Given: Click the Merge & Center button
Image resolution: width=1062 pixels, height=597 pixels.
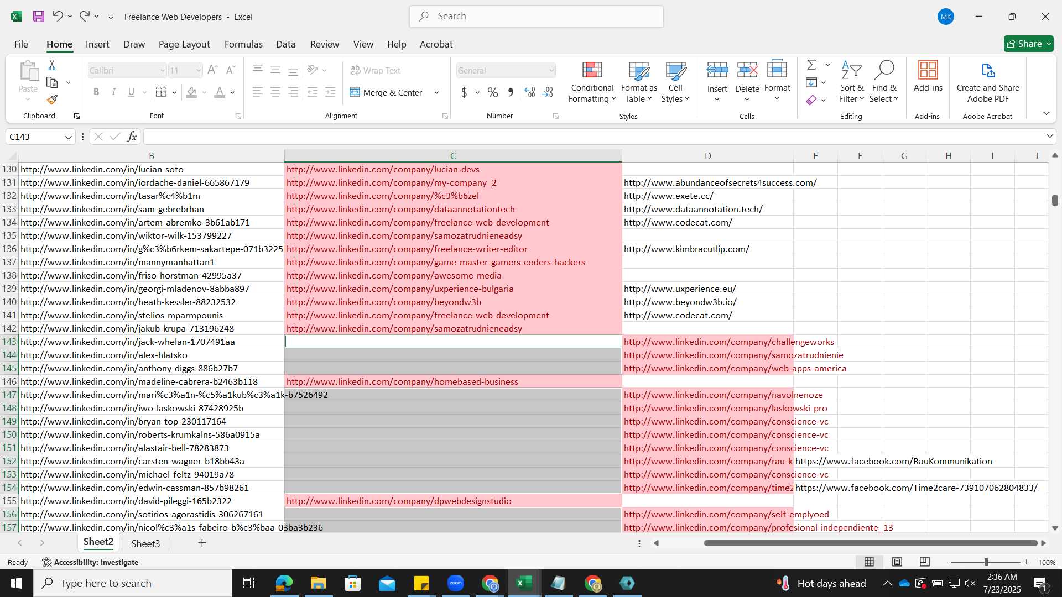Looking at the screenshot, I should 386,92.
